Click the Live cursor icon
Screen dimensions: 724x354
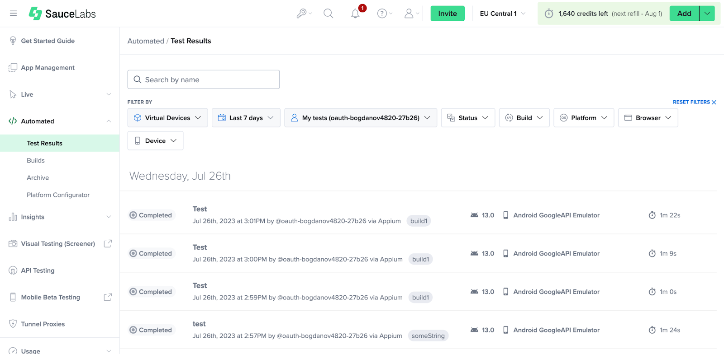tap(13, 94)
